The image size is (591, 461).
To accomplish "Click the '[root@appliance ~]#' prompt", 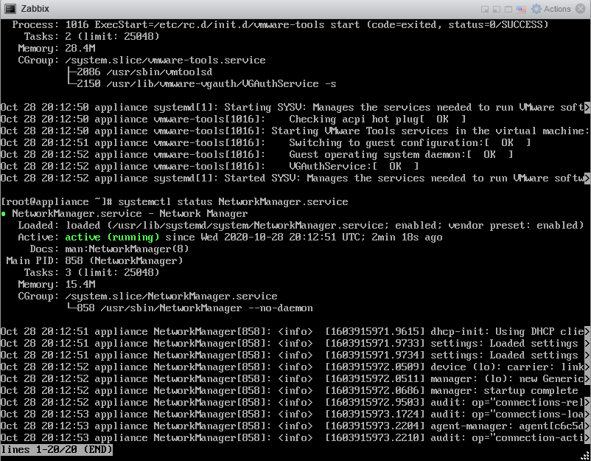I will (x=57, y=202).
